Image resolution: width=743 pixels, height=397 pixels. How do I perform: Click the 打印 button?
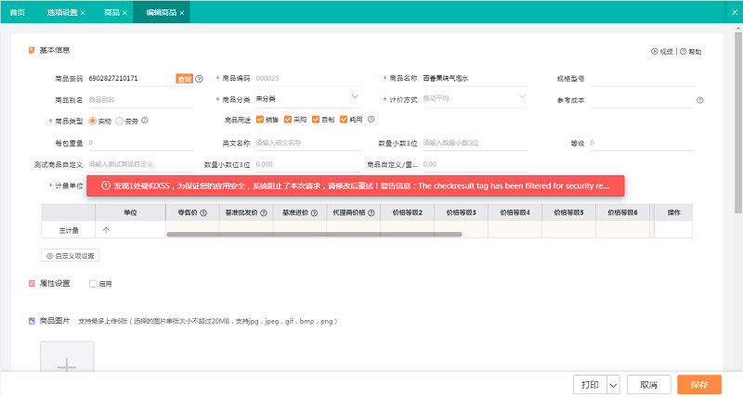pos(590,385)
